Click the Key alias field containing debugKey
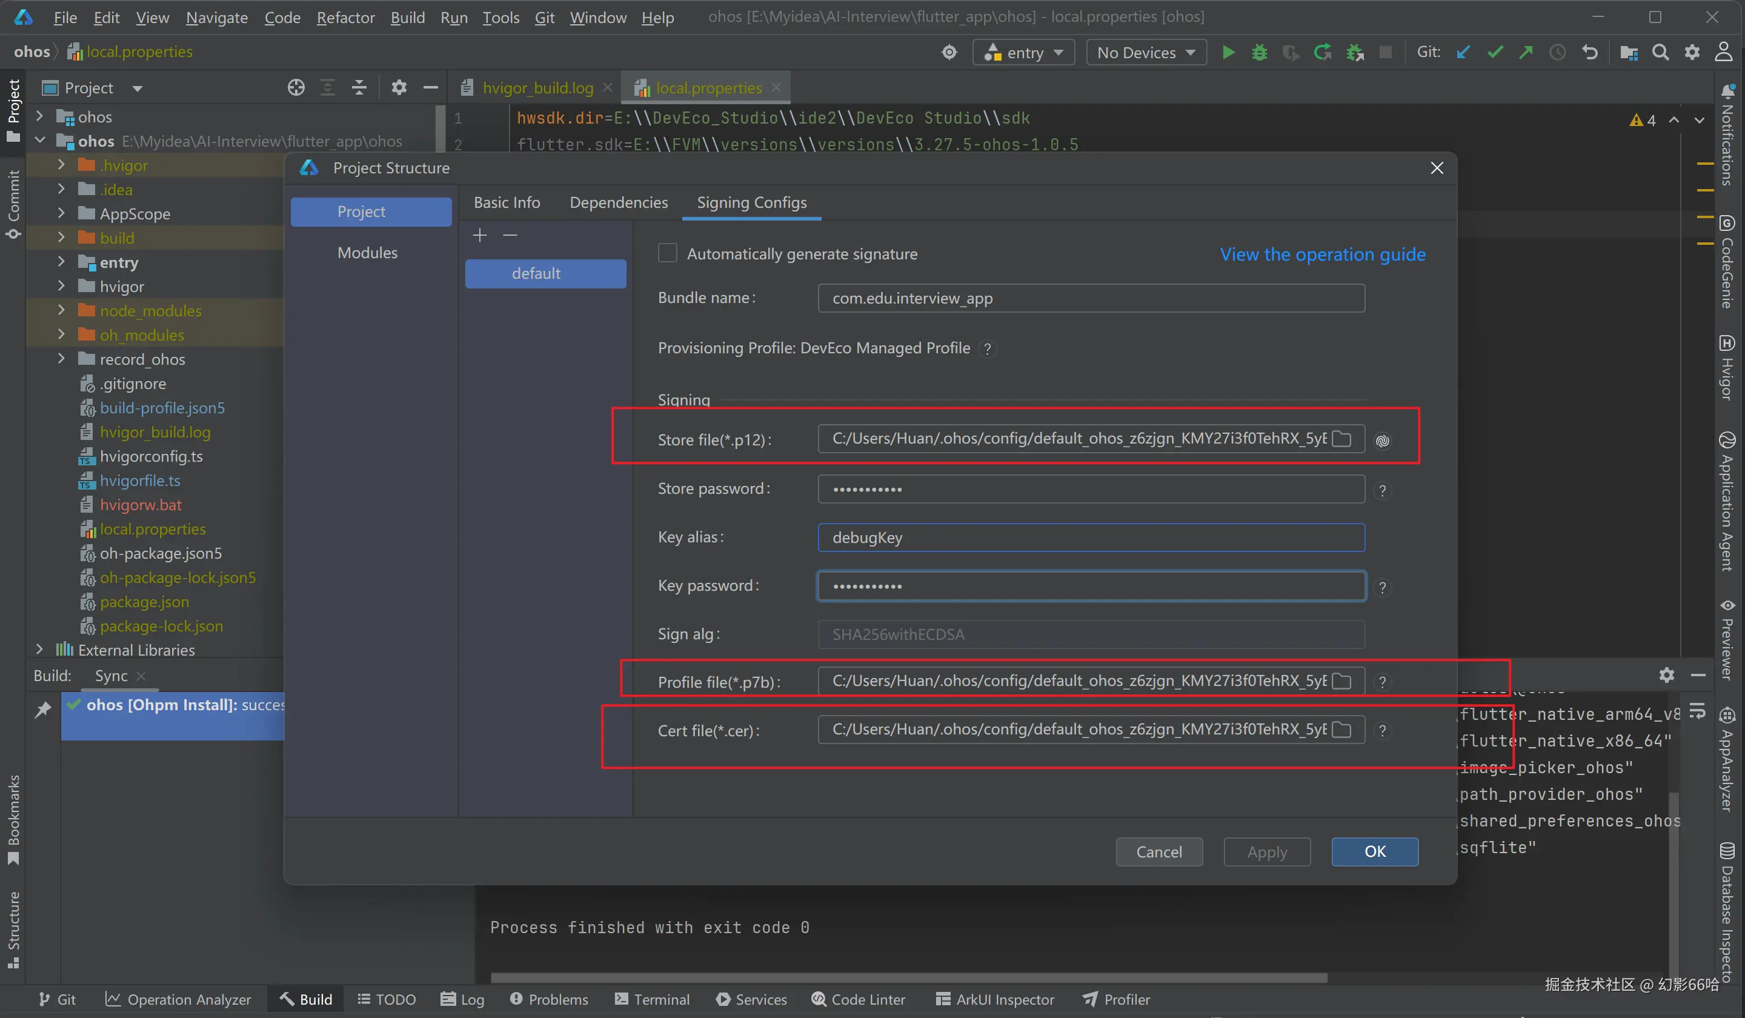This screenshot has height=1018, width=1745. [x=1091, y=537]
